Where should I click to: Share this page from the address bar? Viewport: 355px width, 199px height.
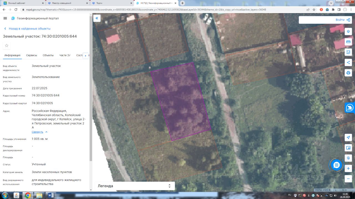308,9
